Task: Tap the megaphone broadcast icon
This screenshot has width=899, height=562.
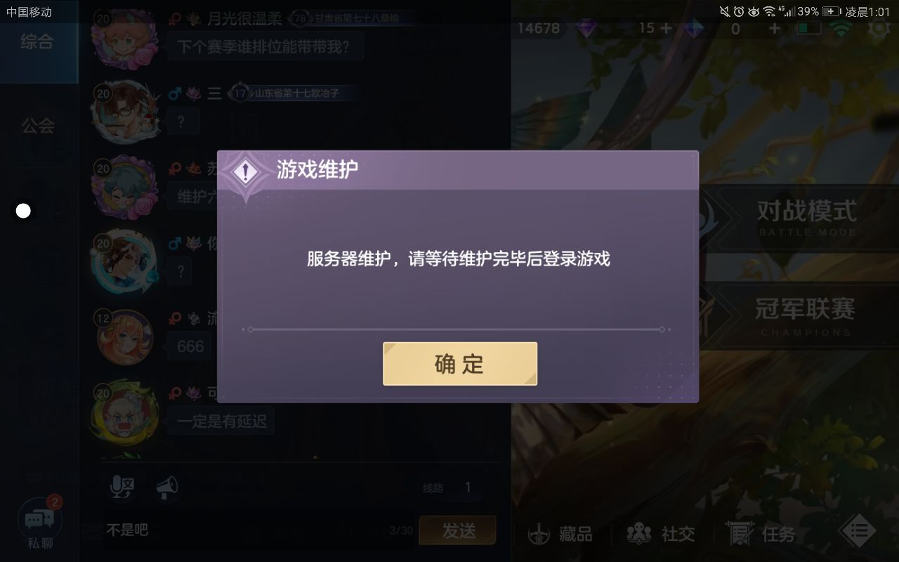Action: coord(166,488)
